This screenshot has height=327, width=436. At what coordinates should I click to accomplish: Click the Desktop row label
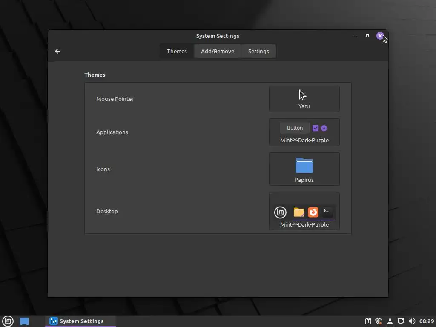point(107,211)
